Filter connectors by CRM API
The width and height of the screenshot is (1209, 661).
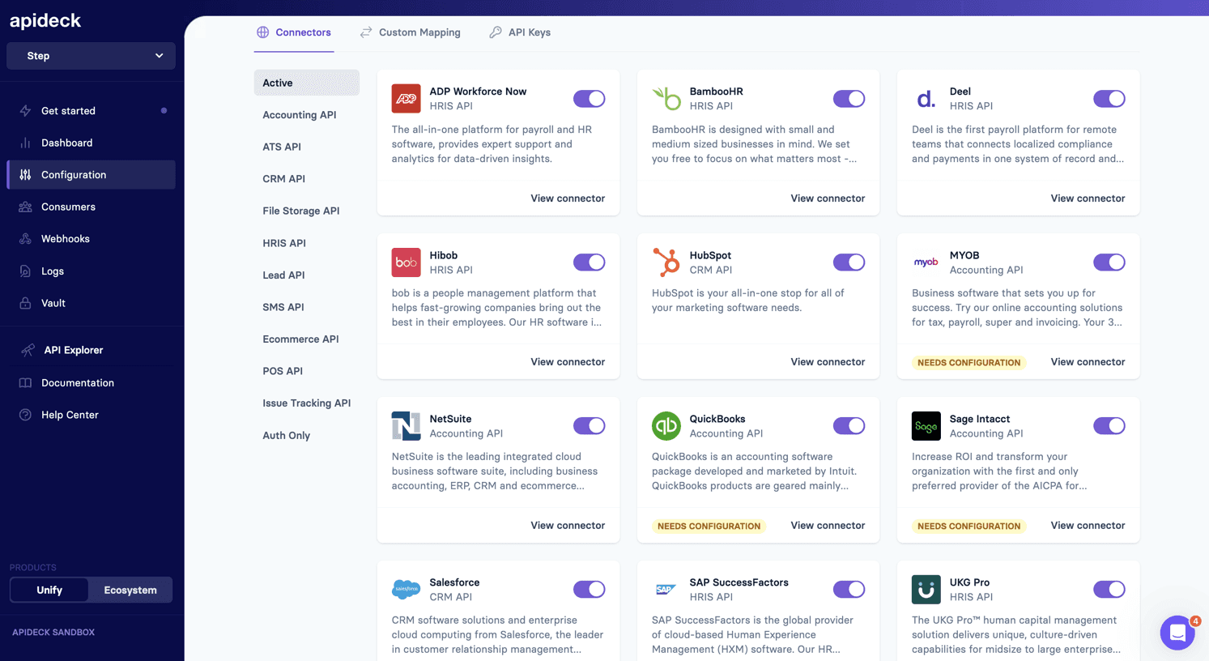pyautogui.click(x=284, y=179)
